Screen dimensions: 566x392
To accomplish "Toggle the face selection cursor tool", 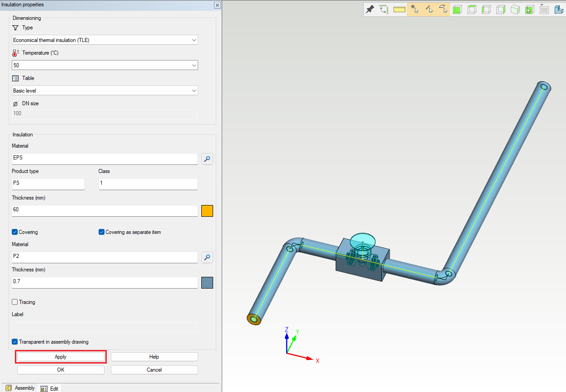I will click(443, 9).
